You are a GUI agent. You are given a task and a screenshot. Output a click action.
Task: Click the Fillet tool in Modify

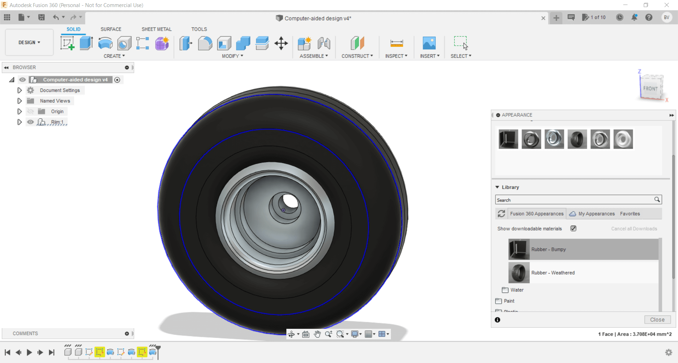(205, 43)
